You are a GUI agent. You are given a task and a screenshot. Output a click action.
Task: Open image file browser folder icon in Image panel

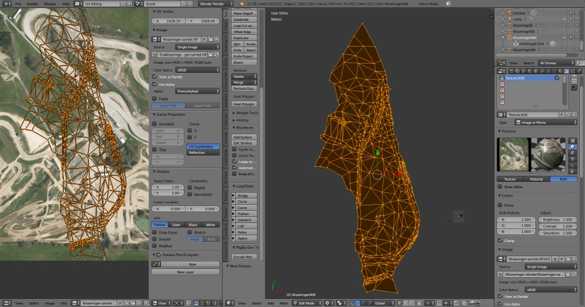click(x=211, y=39)
